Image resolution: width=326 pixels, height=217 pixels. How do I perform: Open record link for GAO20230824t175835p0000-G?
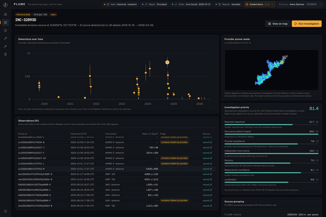[207, 195]
